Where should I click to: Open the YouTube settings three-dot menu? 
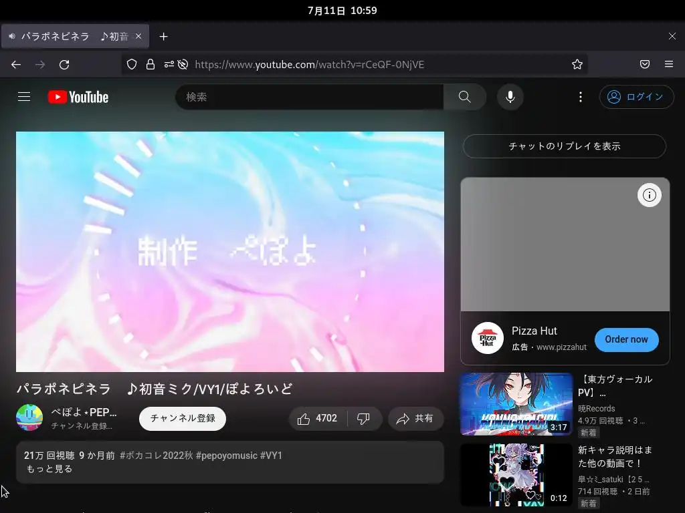coord(580,97)
